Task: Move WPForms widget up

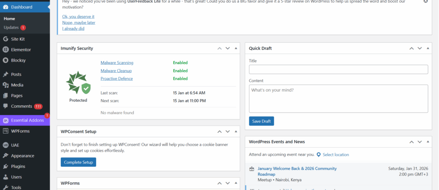Action: coord(219,183)
